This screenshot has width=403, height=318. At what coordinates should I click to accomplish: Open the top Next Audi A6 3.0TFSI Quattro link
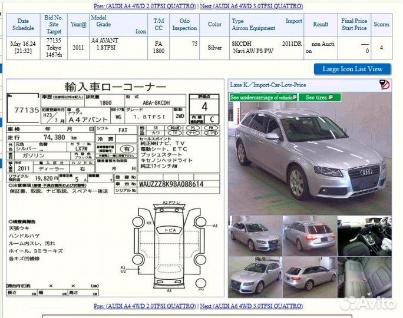pyautogui.click(x=252, y=6)
